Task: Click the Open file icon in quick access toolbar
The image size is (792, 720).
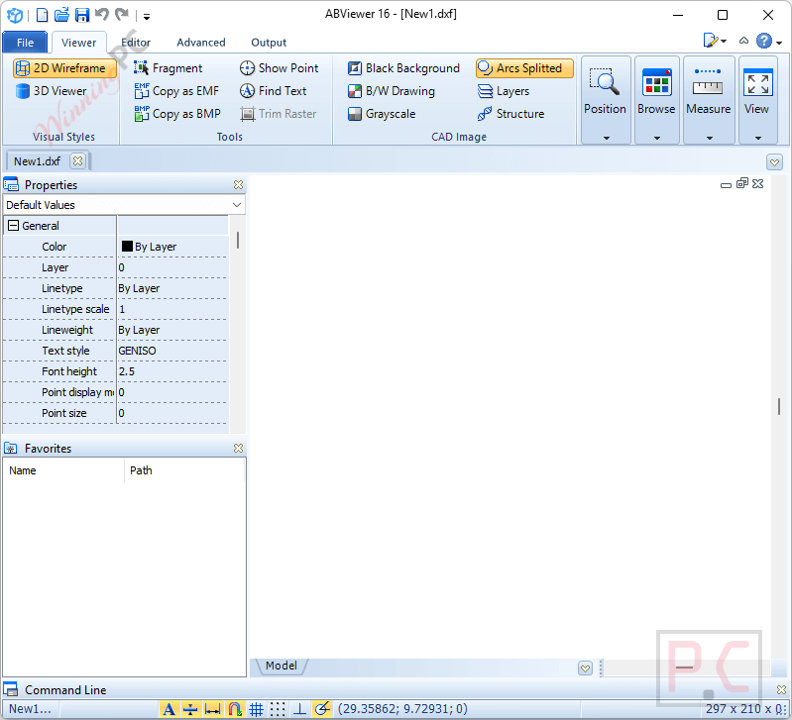Action: (x=61, y=15)
